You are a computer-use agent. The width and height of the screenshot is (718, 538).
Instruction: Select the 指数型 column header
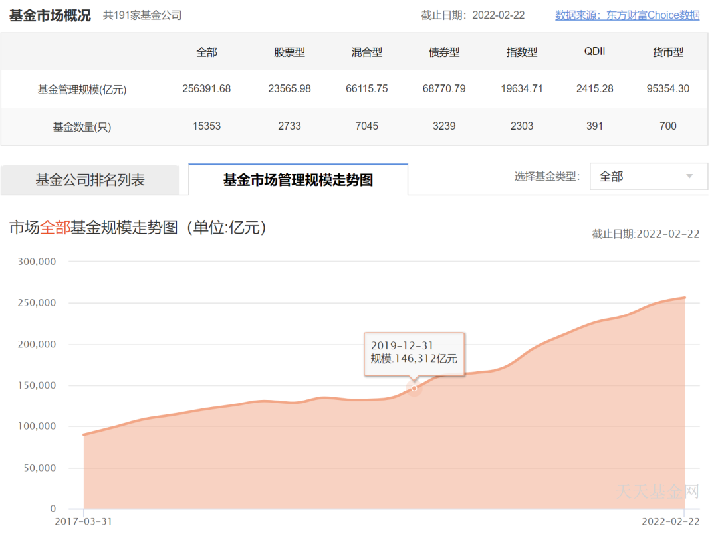pyautogui.click(x=521, y=52)
